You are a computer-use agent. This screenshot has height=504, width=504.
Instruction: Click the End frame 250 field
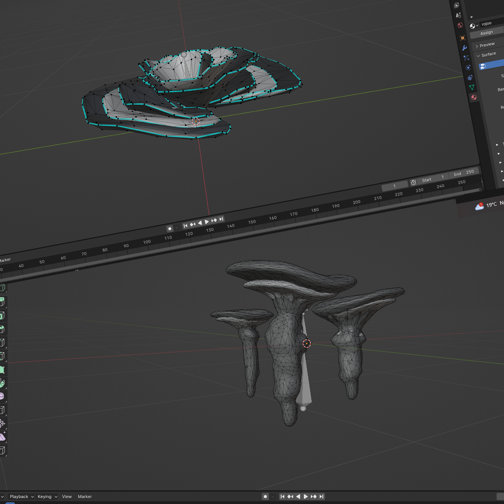click(464, 173)
